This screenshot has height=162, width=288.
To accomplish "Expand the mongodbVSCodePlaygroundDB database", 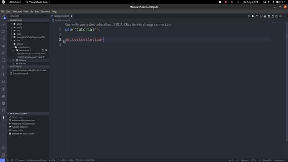I will point(11,37).
